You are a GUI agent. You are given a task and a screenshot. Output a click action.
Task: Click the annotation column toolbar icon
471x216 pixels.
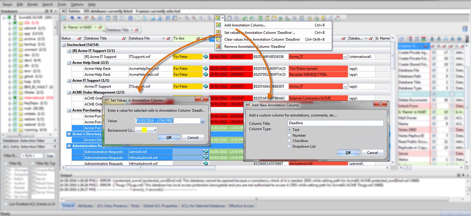218,18
